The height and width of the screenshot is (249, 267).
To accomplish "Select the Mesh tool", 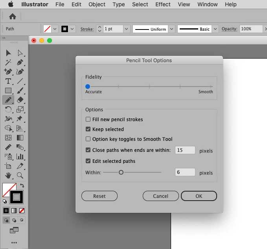I will pyautogui.click(x=8, y=138).
